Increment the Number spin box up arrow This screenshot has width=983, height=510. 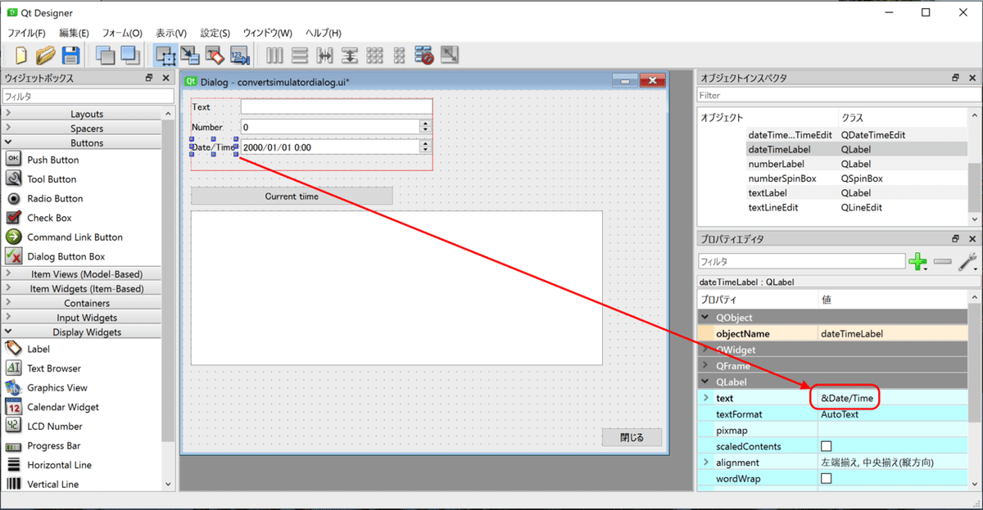[425, 124]
